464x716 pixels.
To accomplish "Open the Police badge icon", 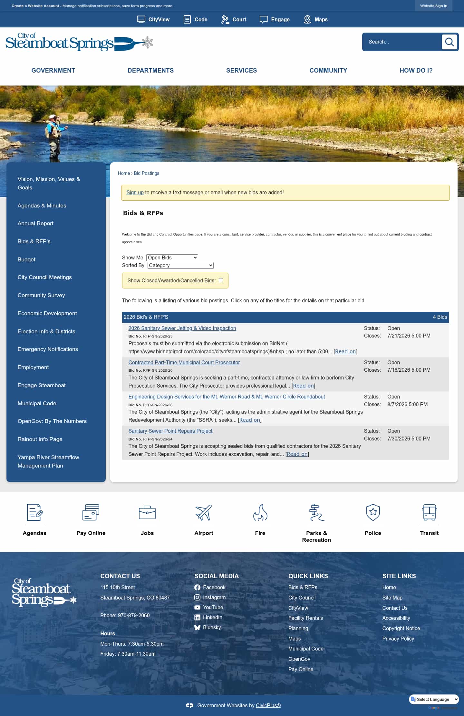I will pos(373,512).
